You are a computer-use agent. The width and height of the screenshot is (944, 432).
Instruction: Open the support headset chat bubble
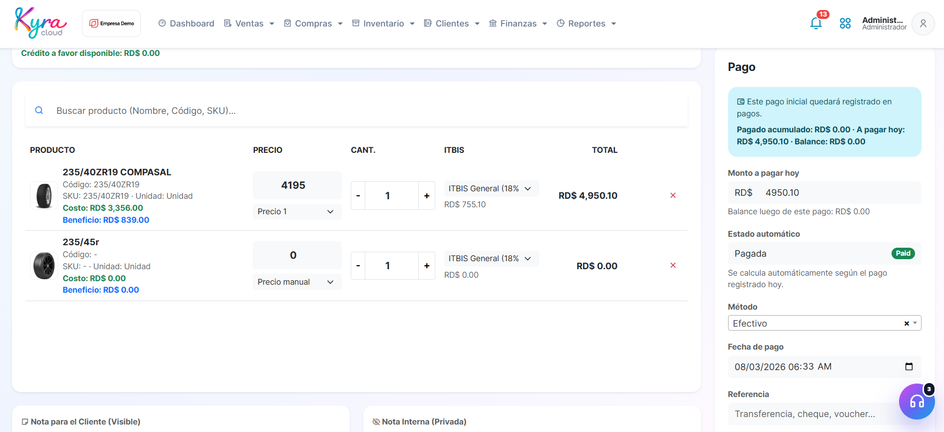tap(917, 401)
